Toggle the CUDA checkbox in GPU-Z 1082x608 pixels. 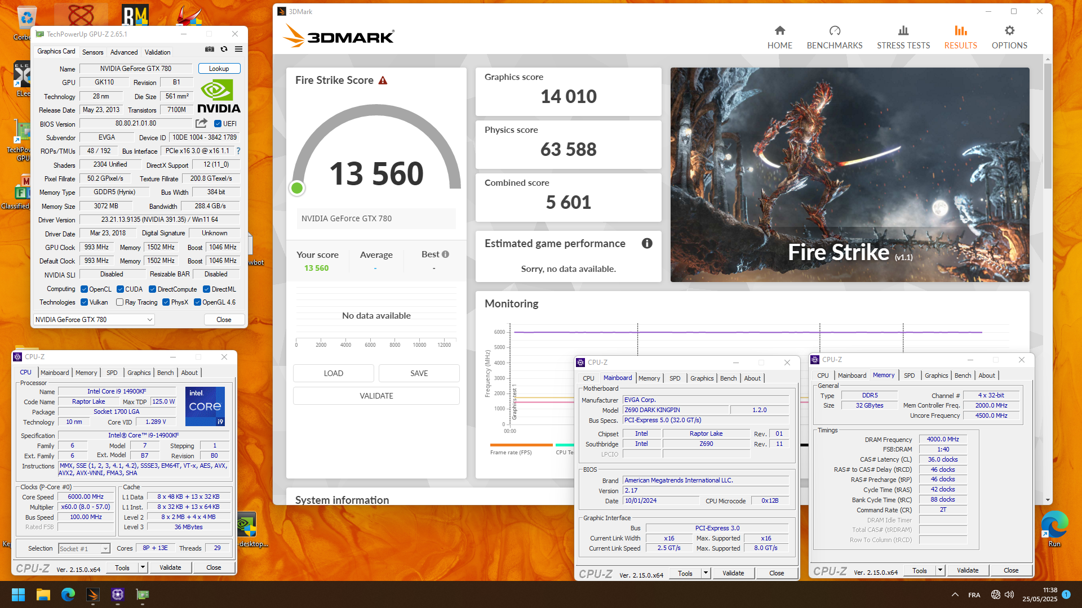[120, 289]
